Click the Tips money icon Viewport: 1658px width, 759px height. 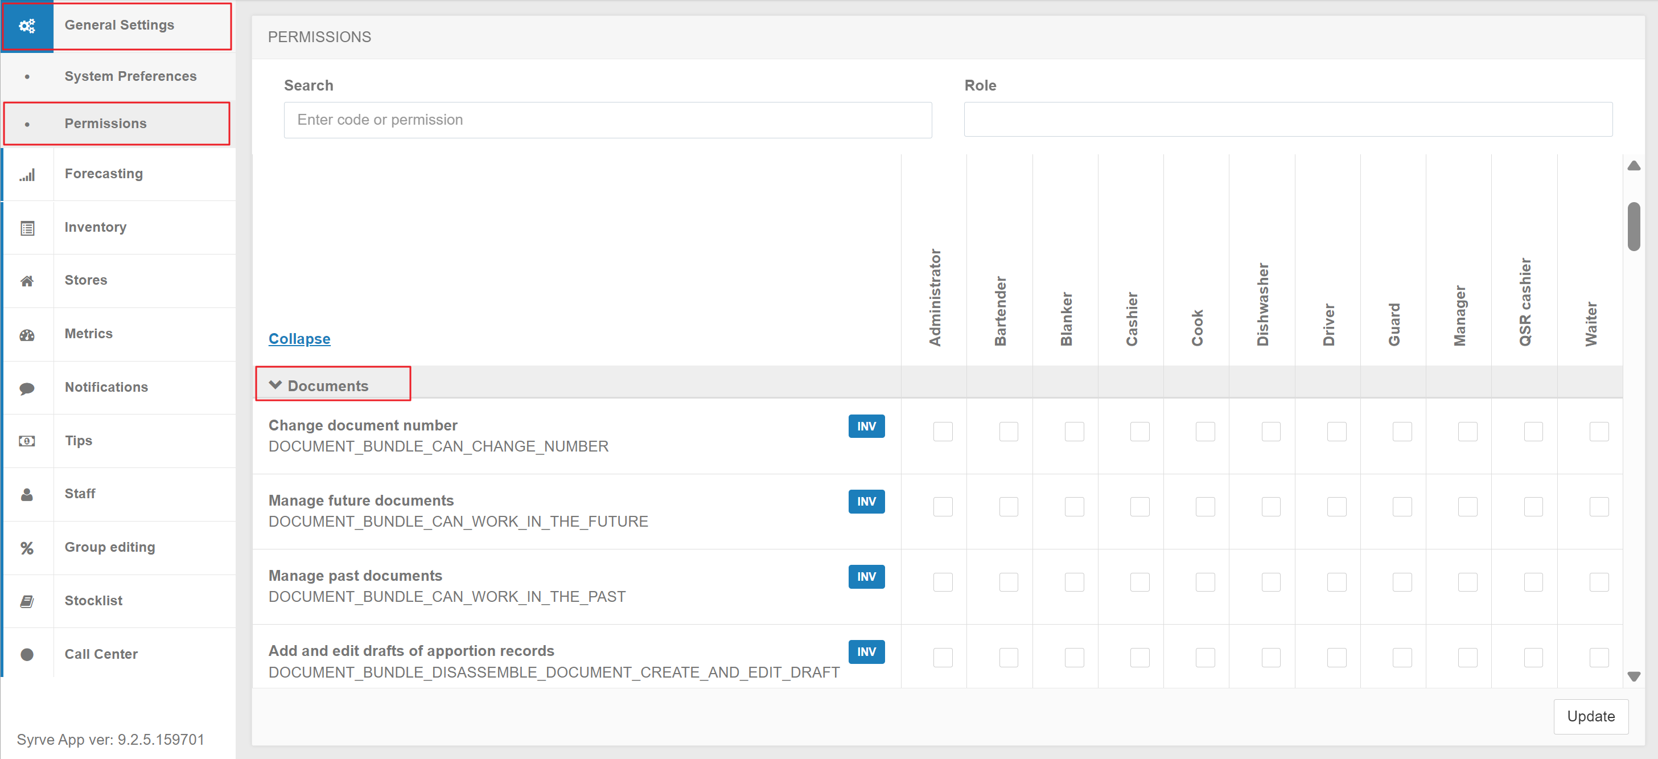point(27,441)
